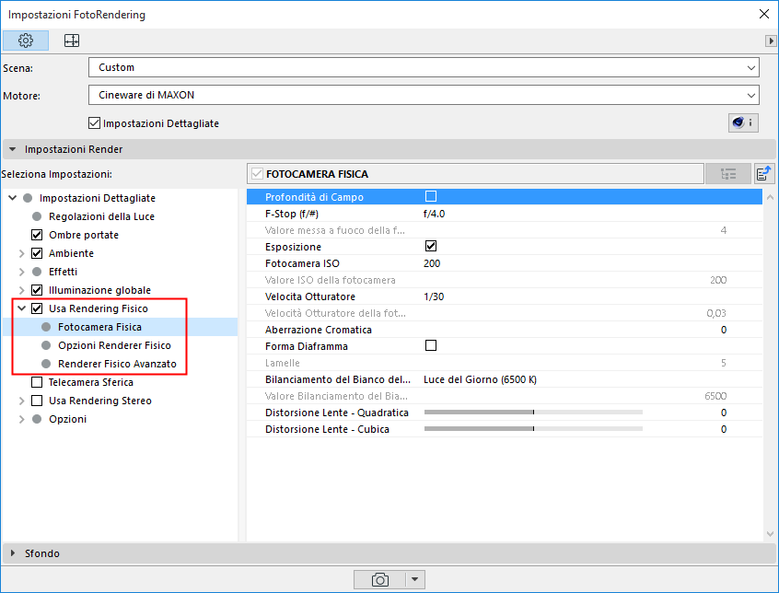Toggle the Ombre portate checkbox
779x593 pixels.
[x=37, y=235]
